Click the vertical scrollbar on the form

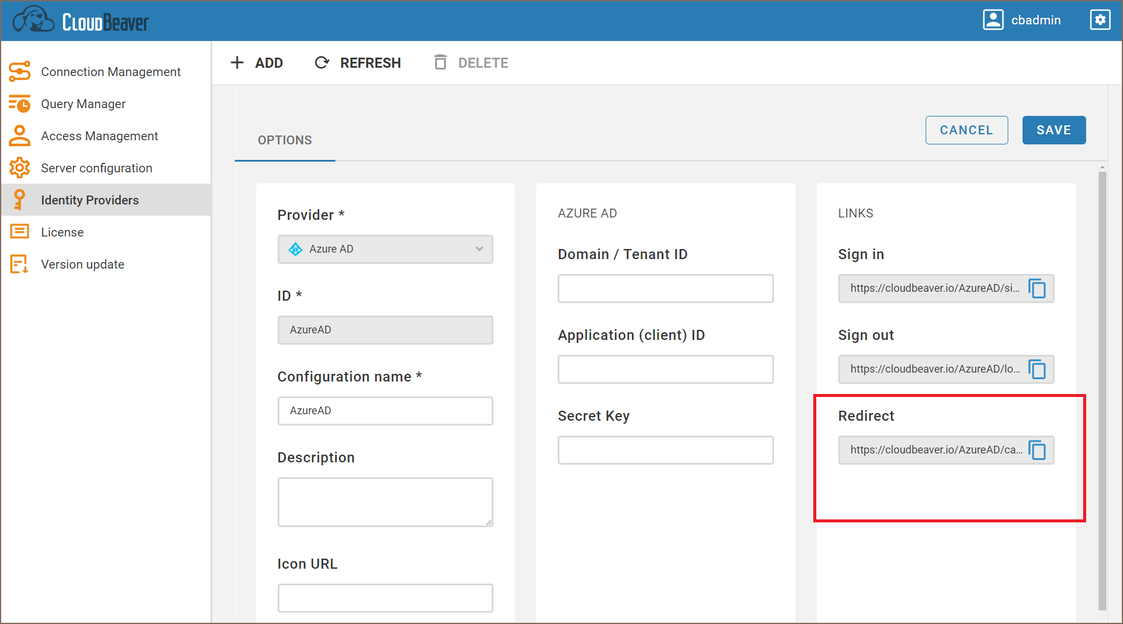tap(1102, 386)
